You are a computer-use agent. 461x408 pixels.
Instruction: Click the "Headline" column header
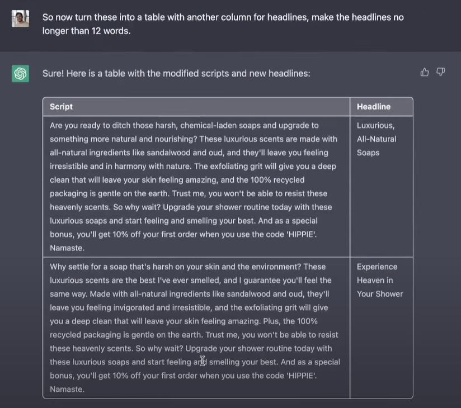(374, 107)
